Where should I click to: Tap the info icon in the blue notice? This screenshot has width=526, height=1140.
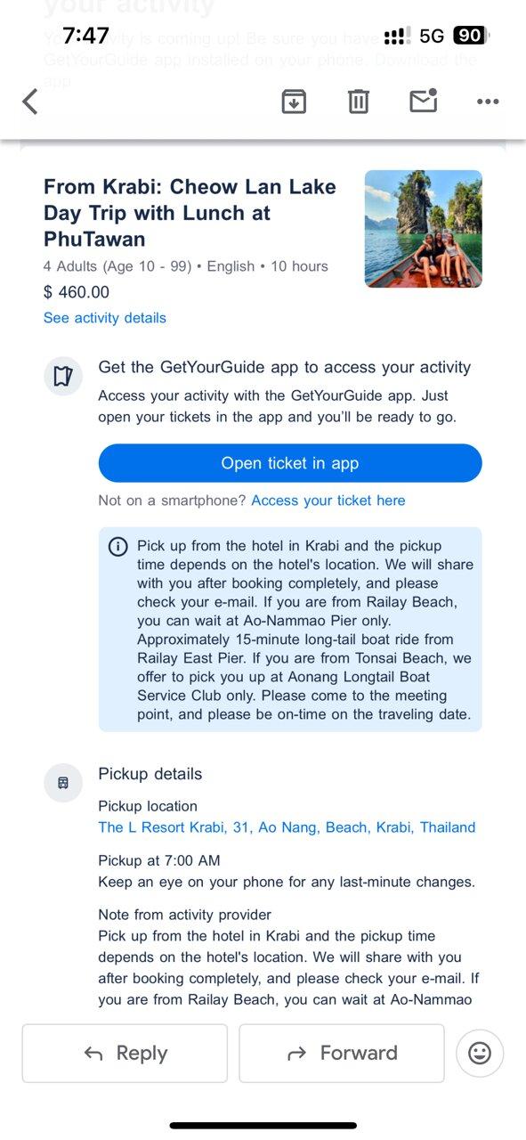pos(117,547)
